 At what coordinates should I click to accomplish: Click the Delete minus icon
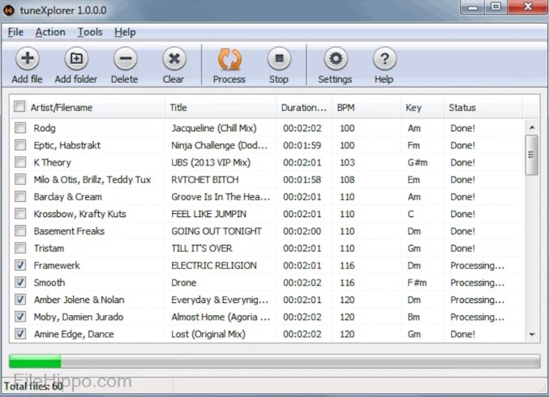tap(125, 58)
